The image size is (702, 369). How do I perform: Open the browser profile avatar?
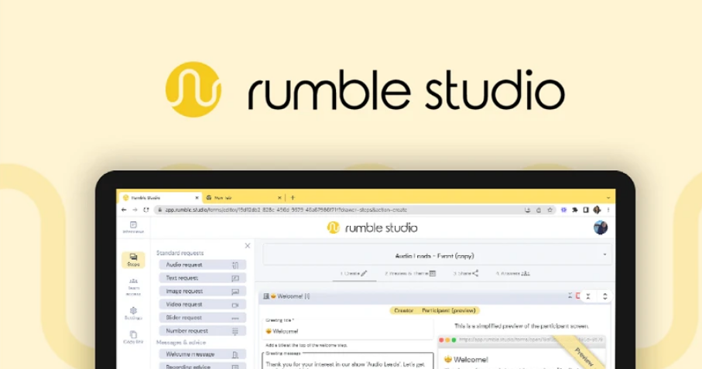click(597, 210)
